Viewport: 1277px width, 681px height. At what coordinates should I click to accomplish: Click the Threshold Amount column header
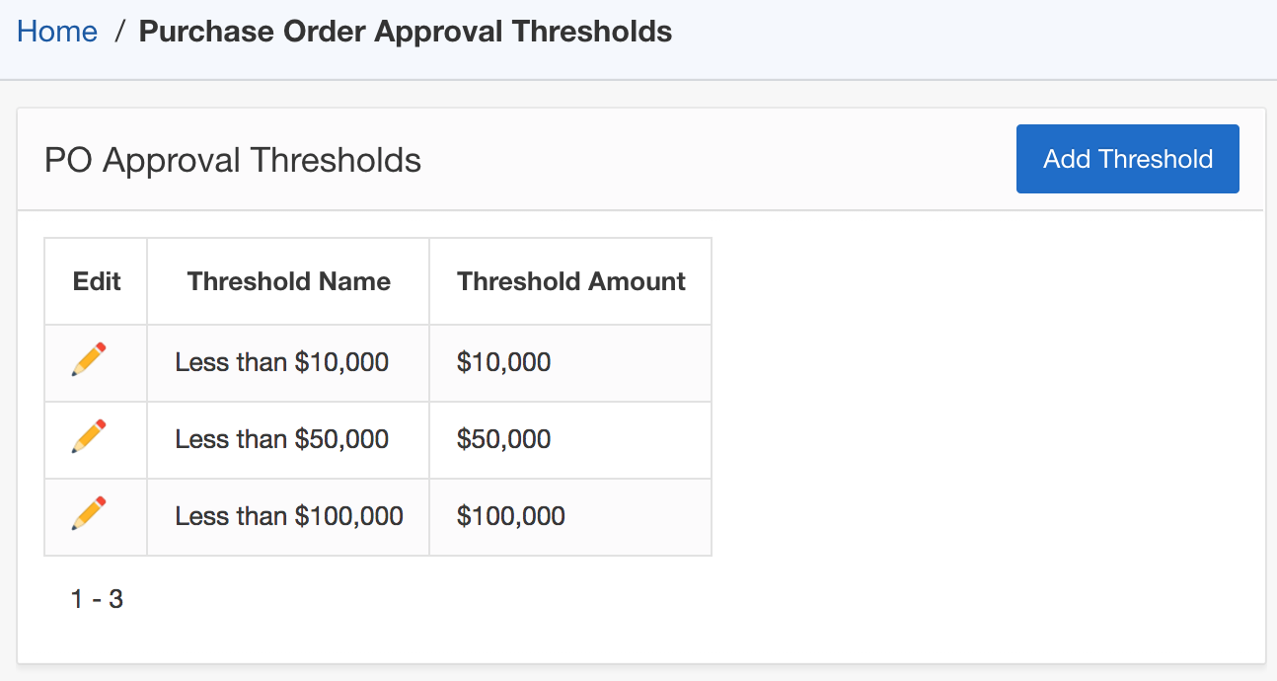coord(570,281)
